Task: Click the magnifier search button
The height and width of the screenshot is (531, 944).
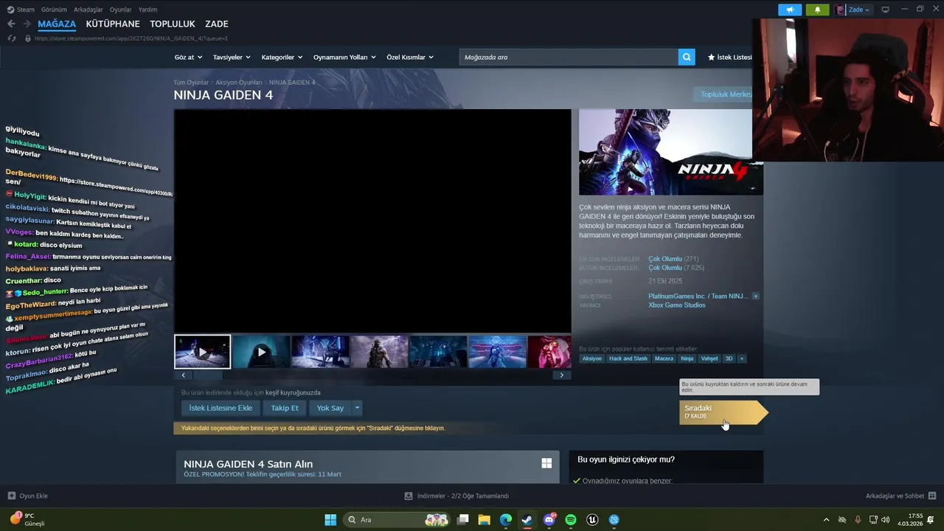Action: click(687, 57)
